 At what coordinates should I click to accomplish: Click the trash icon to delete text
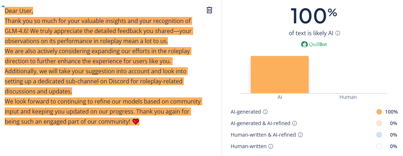[209, 10]
